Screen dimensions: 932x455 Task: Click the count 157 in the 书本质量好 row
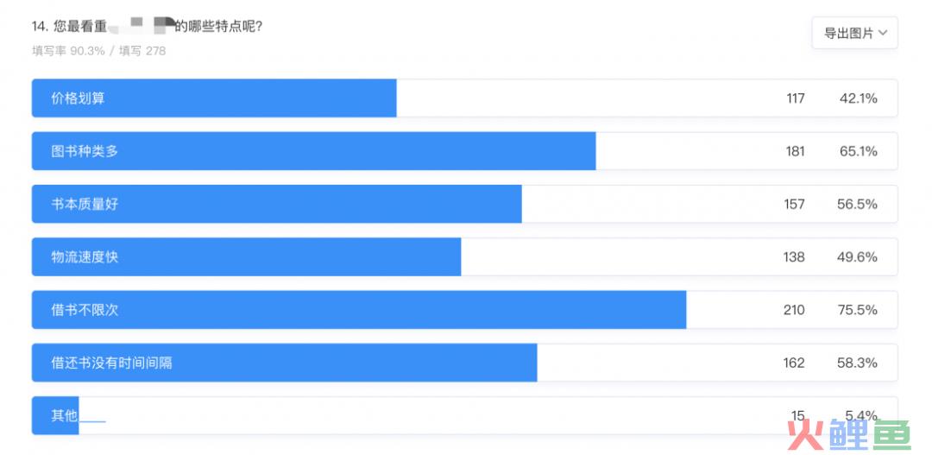tap(794, 205)
